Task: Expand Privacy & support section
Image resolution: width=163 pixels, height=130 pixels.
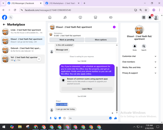Action: click(x=139, y=73)
